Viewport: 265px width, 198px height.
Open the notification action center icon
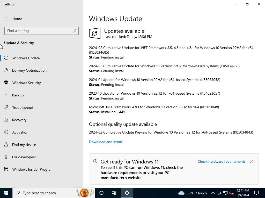coord(256,193)
